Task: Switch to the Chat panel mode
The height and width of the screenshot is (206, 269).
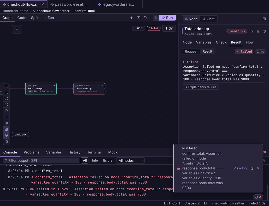Action: [x=209, y=19]
